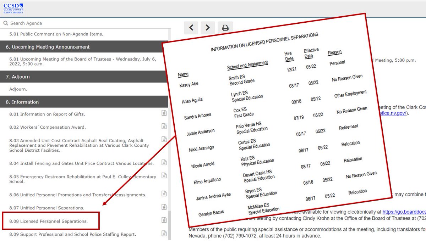Open 6.01 Upcoming Meeting of the Board of Trustees
Viewport: 426px width, 241px height.
point(82,62)
